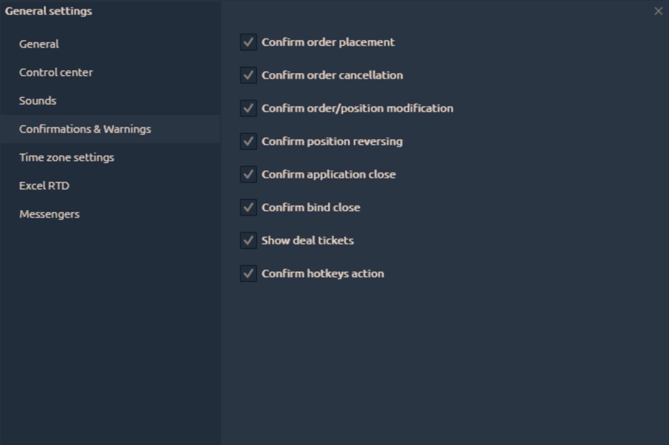Toggle the Confirm bind close checkbox
The width and height of the screenshot is (669, 445).
[248, 207]
